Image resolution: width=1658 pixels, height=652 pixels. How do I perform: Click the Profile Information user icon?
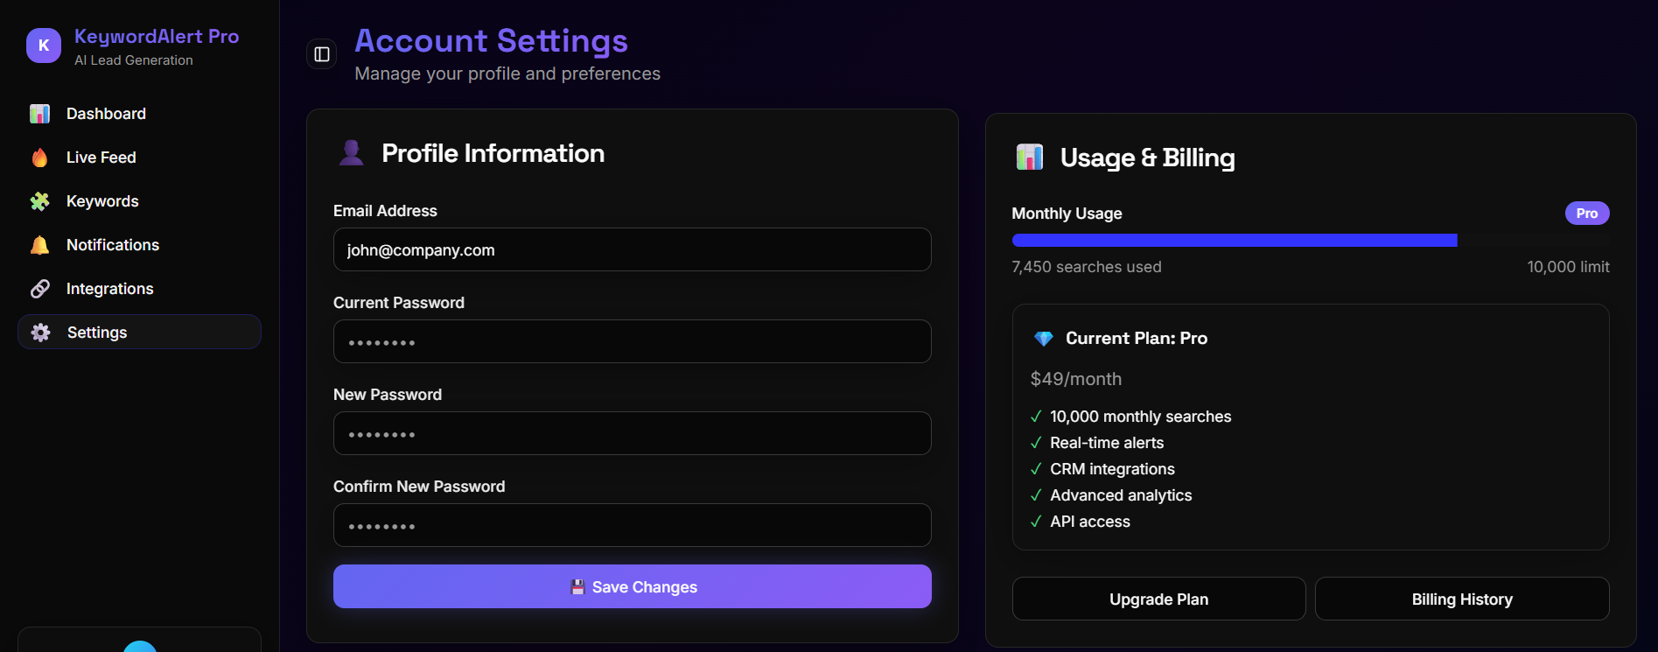(x=352, y=153)
